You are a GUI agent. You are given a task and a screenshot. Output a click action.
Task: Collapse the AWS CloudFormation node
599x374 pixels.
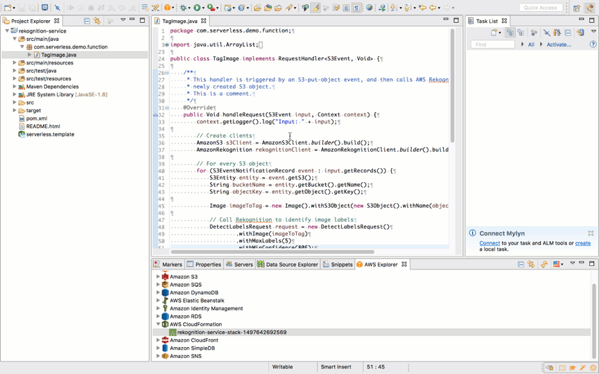coord(158,324)
